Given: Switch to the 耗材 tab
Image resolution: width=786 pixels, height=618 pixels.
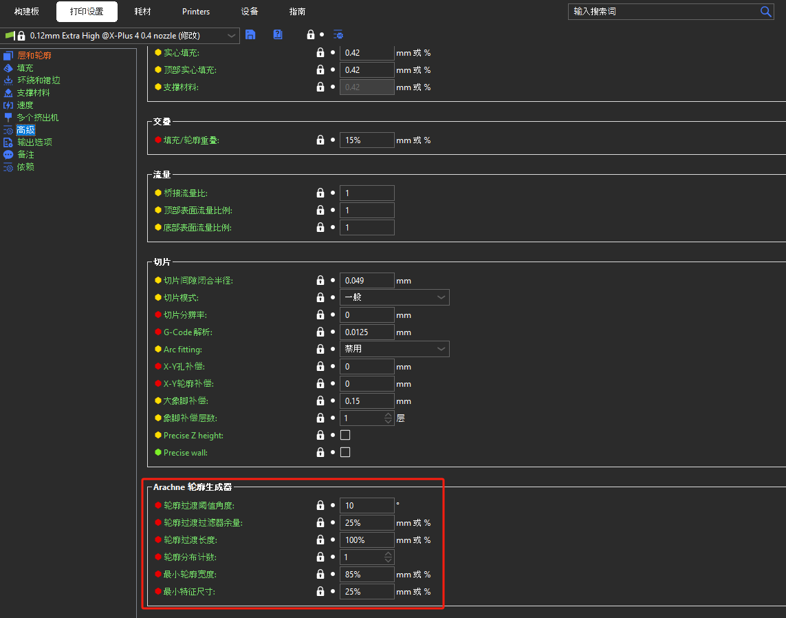Looking at the screenshot, I should click(x=143, y=12).
